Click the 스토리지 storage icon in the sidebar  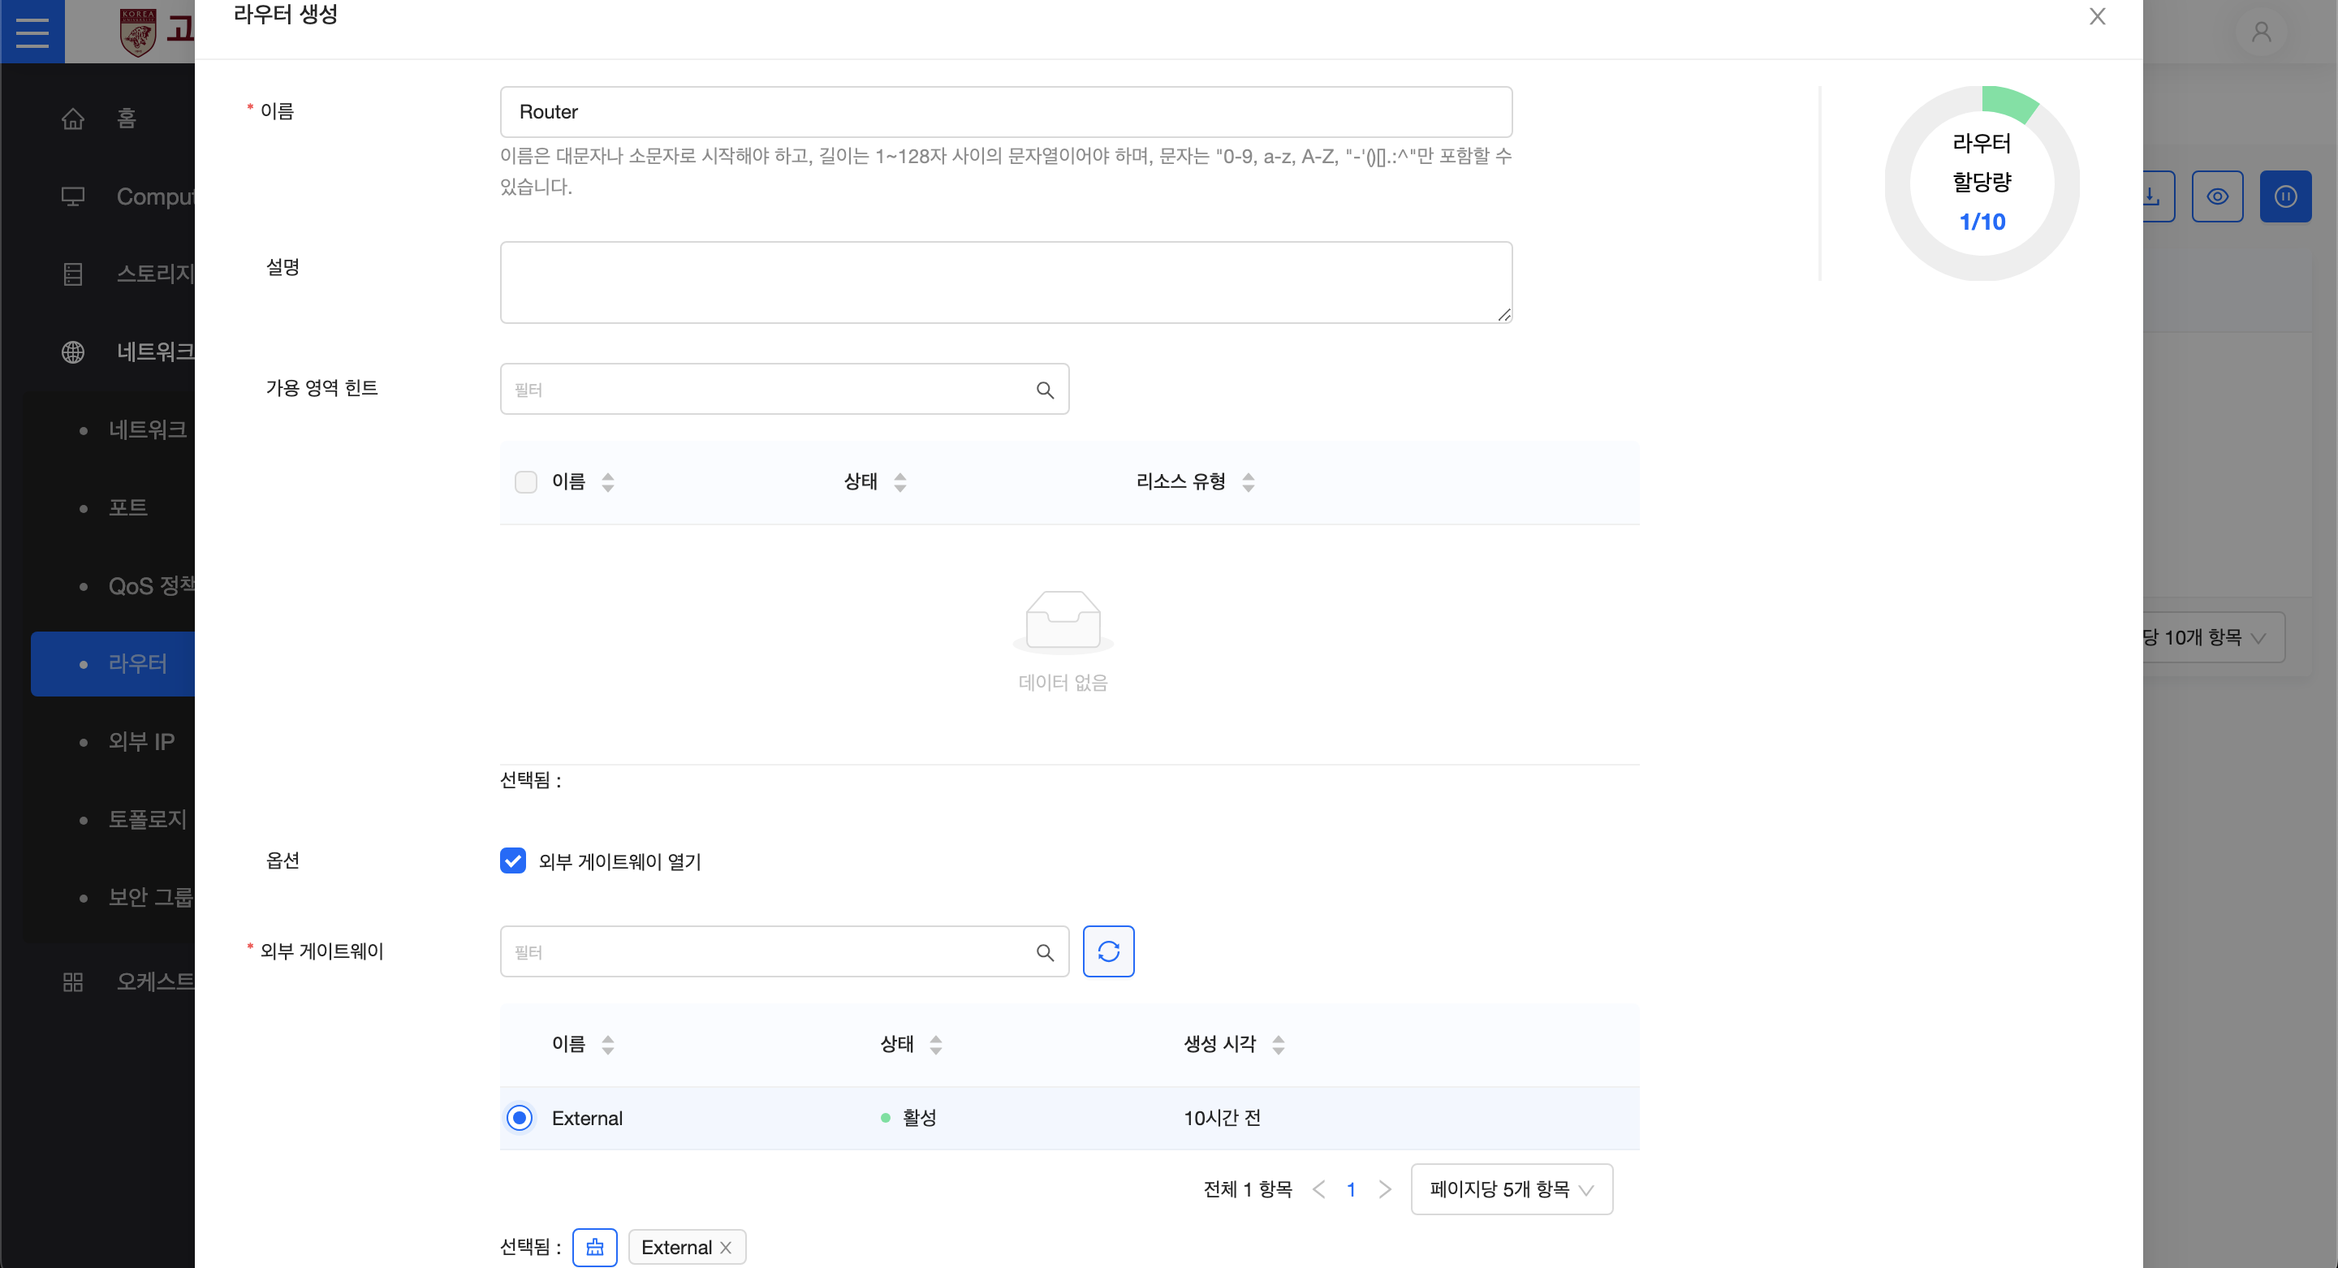(72, 274)
